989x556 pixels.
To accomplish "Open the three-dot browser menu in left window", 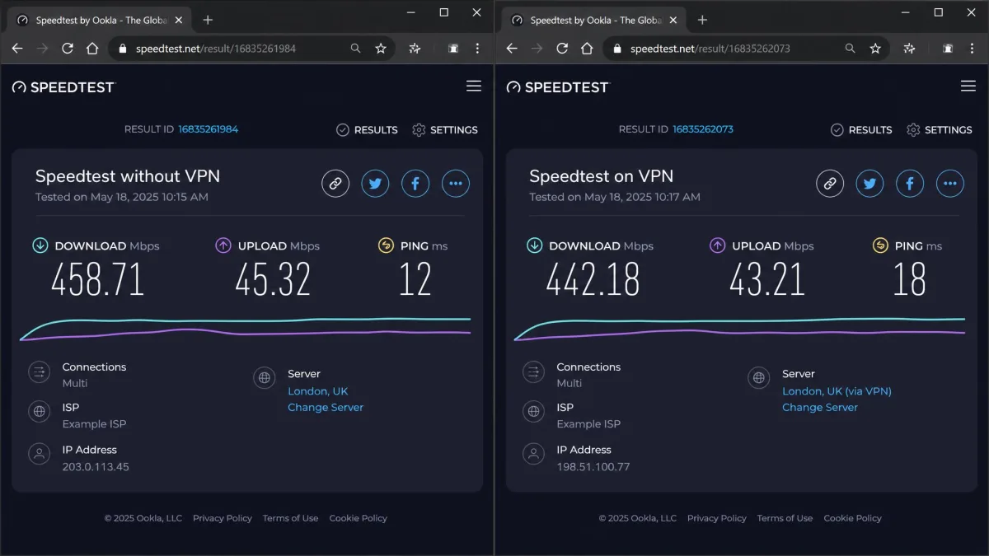I will [477, 49].
